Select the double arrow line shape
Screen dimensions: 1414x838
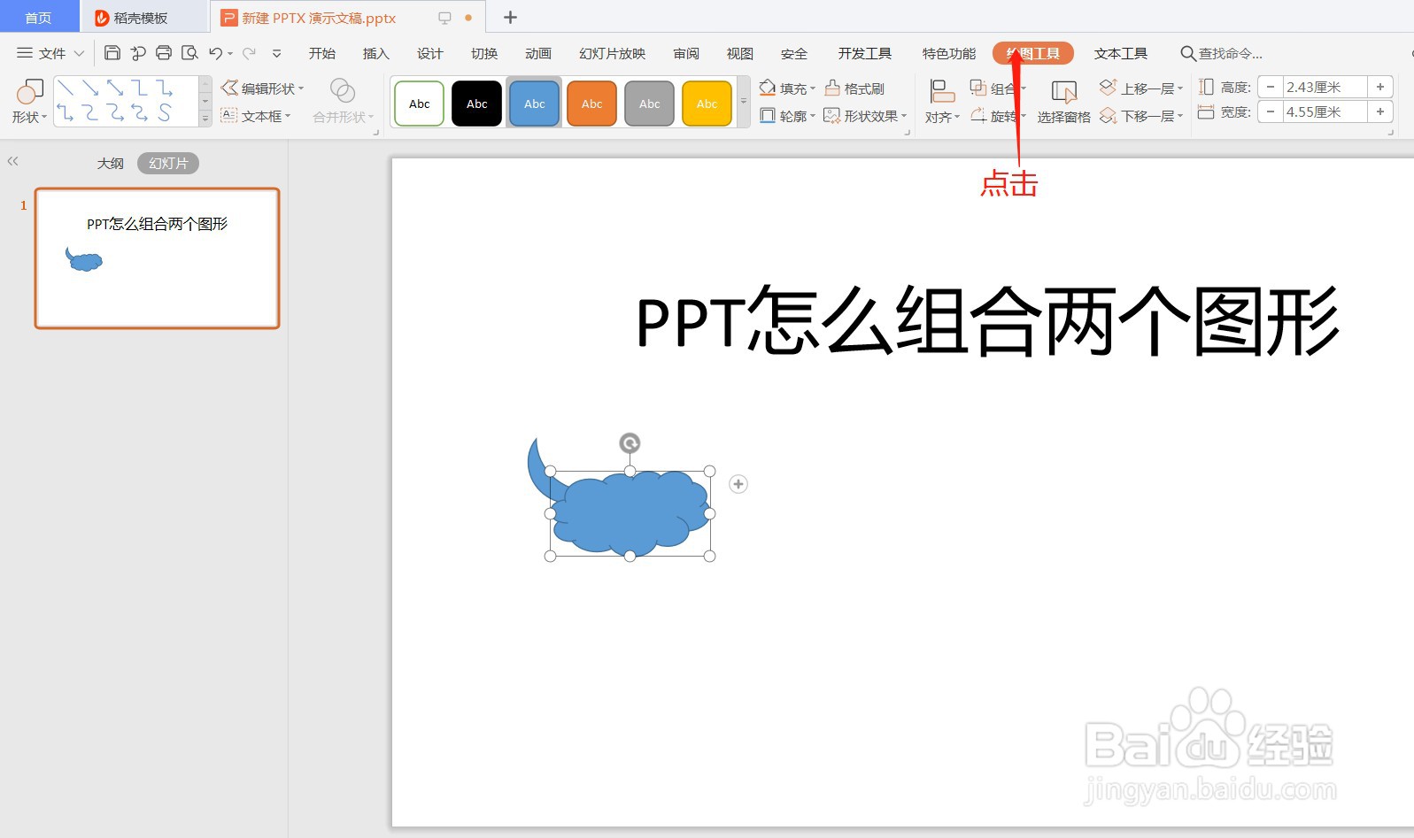point(115,88)
